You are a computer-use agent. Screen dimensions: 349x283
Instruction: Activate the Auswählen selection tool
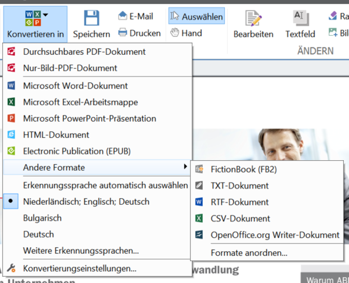click(197, 17)
